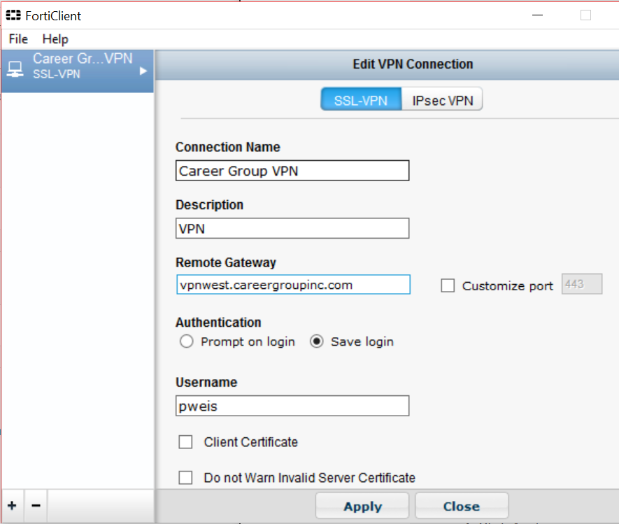Viewport: 619px width, 524px height.
Task: Switch to the IPsec VPN tab
Action: click(x=442, y=99)
